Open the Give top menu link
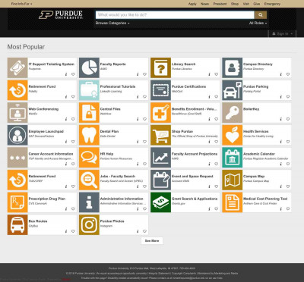The image size is (304, 282). (x=257, y=4)
